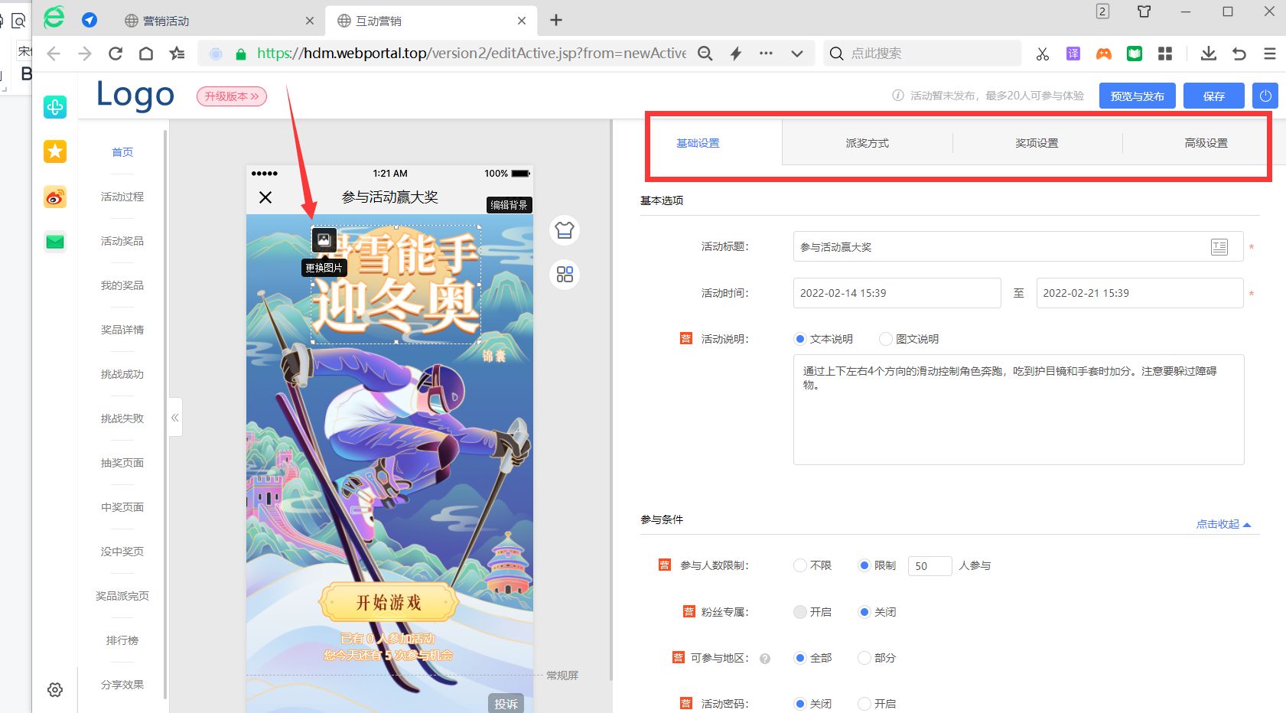Click the rich-text icon in the 活动标题 field
Viewport: 1286px width, 713px height.
coord(1220,246)
